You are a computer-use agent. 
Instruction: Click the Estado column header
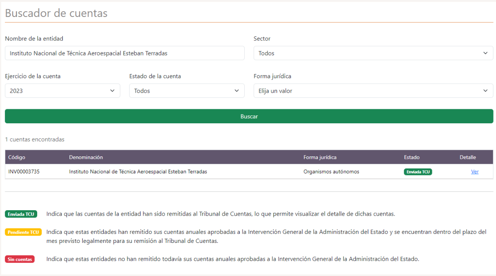click(x=412, y=157)
